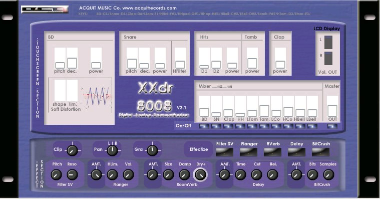This screenshot has width=380, height=199.
Task: Click the Delay AMT. knob
Action: 224,174
